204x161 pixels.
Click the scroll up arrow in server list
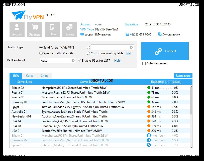pyautogui.click(x=191, y=87)
